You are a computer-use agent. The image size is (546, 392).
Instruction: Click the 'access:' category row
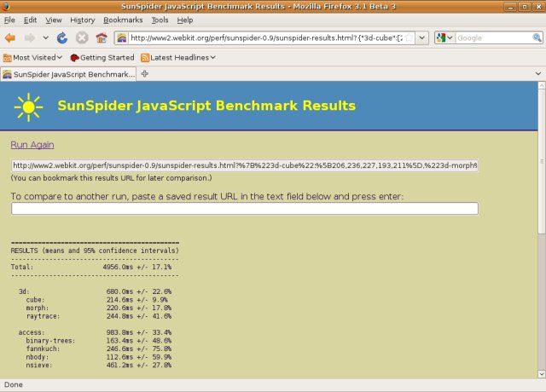tap(95, 332)
